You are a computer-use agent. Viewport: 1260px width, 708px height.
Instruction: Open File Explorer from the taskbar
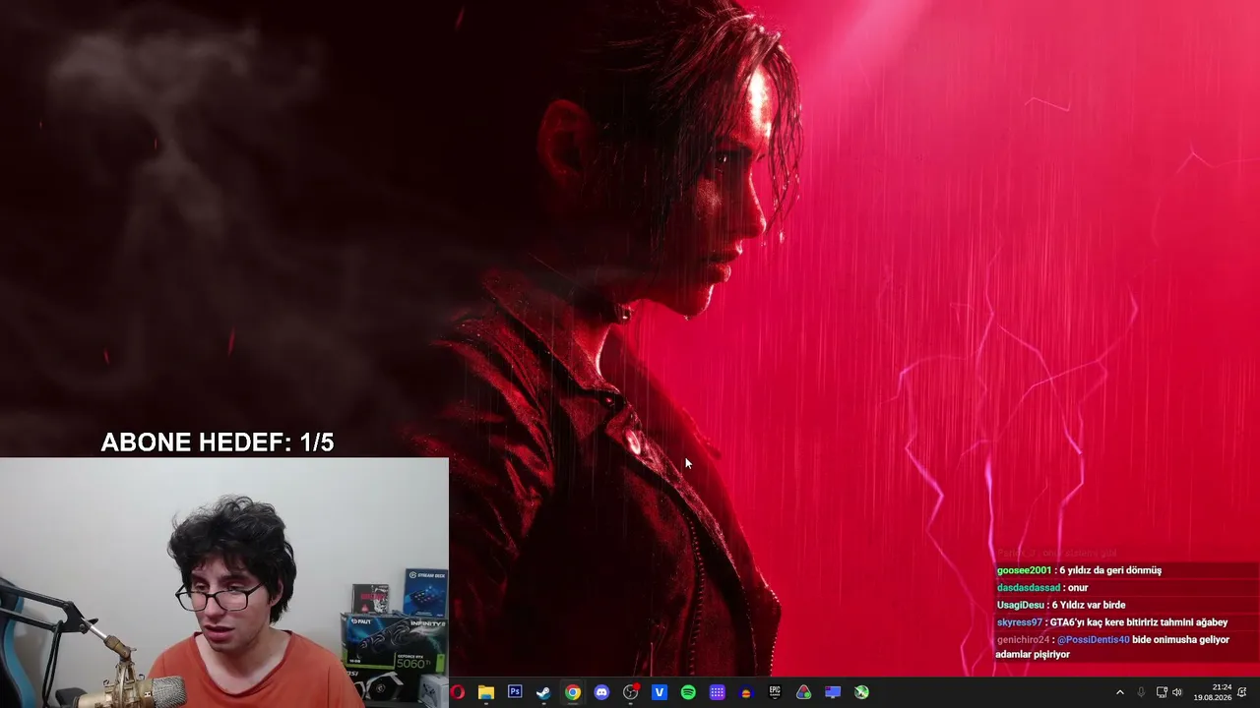(x=485, y=692)
